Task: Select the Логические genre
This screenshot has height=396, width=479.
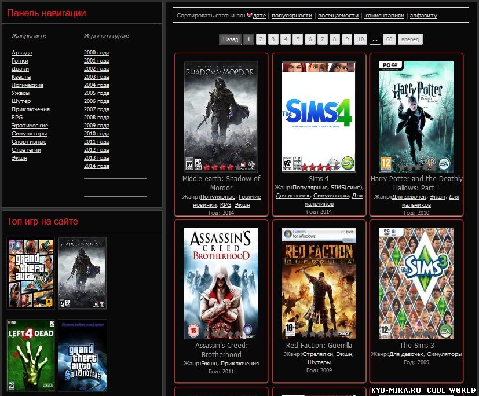Action: coord(27,85)
